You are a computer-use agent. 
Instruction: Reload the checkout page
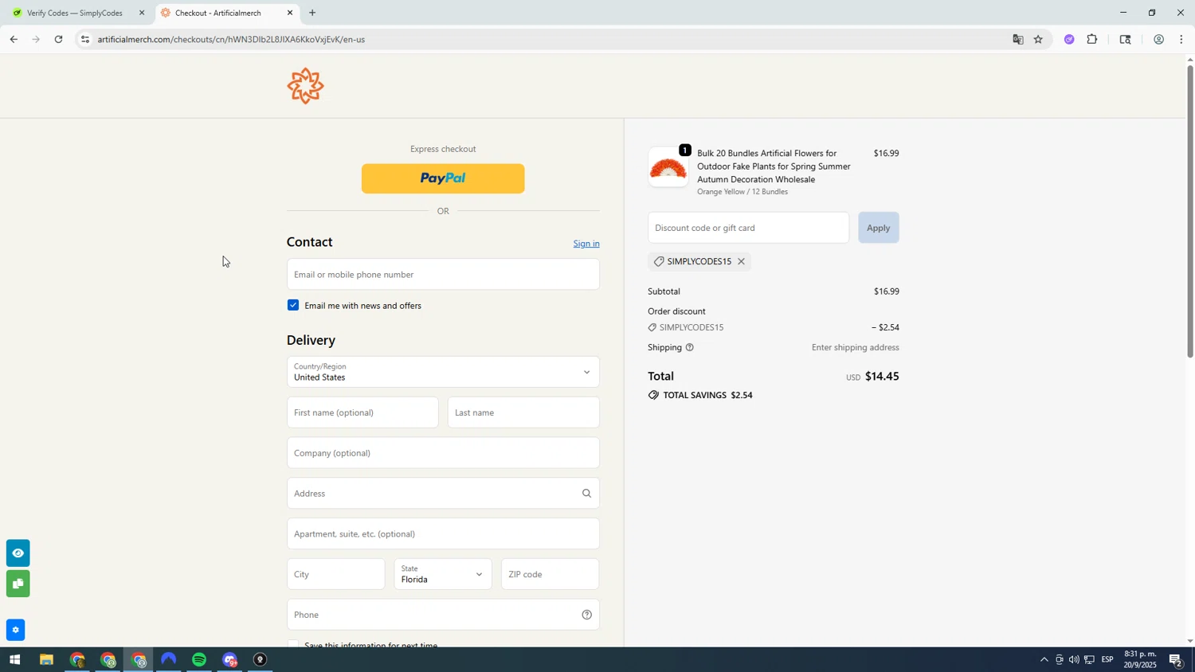[58, 39]
